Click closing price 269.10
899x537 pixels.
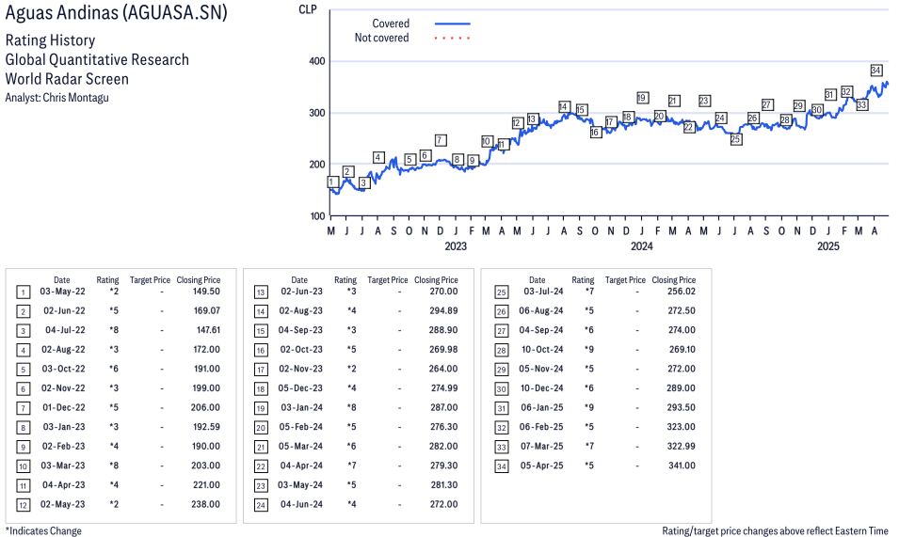pos(682,349)
